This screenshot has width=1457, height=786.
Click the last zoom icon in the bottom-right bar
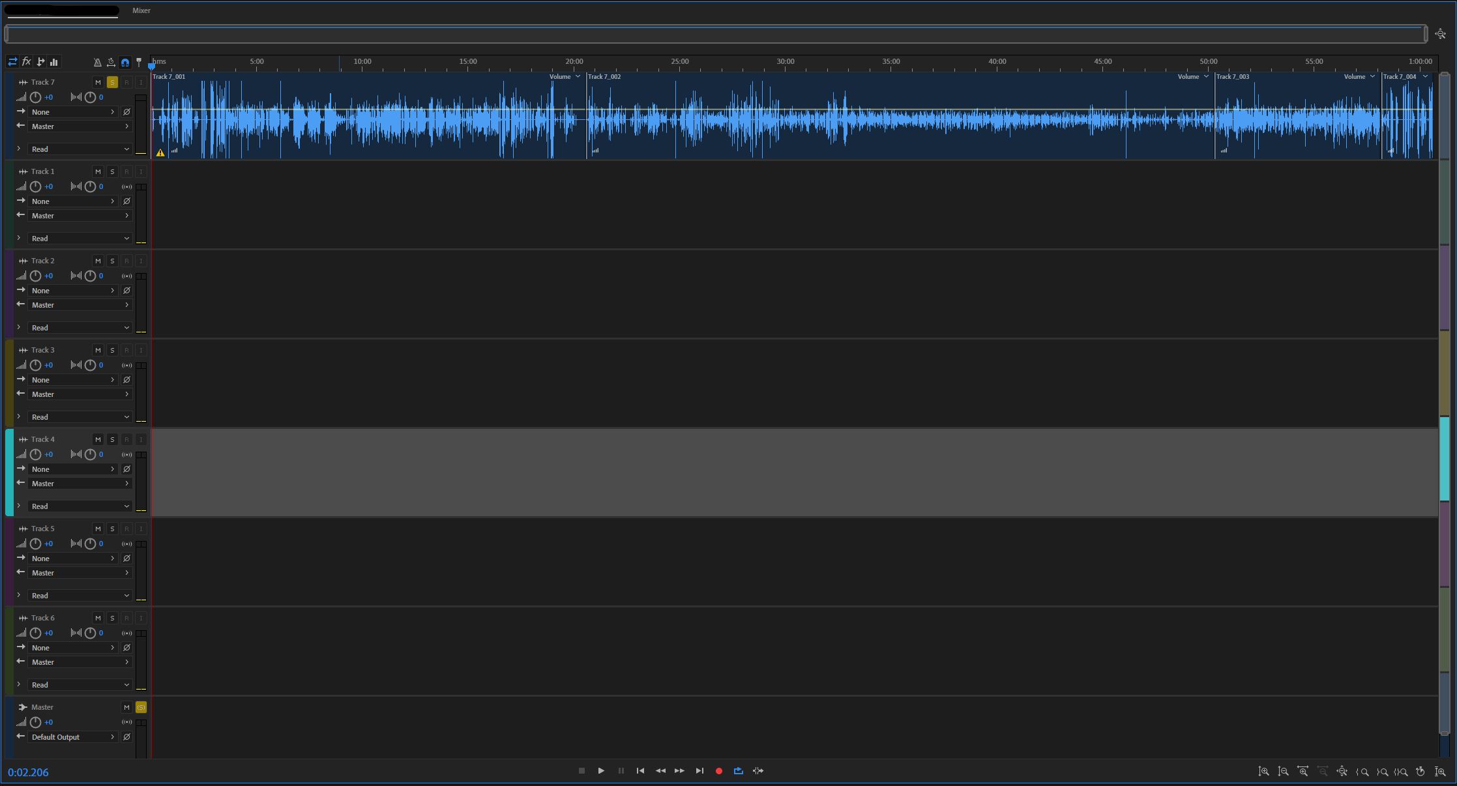click(1440, 772)
